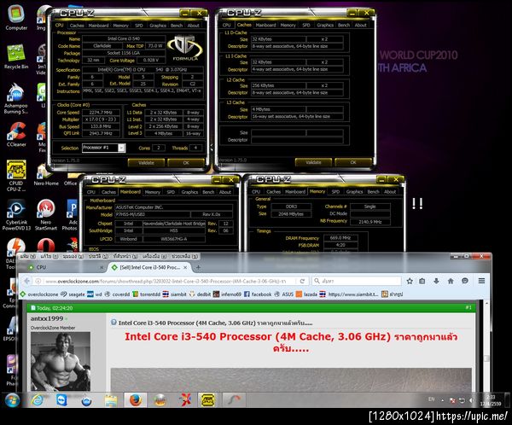Bookmark this page with the star icon
The image size is (512, 425).
(410, 281)
